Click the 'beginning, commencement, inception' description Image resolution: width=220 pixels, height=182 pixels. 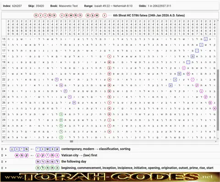137,168
